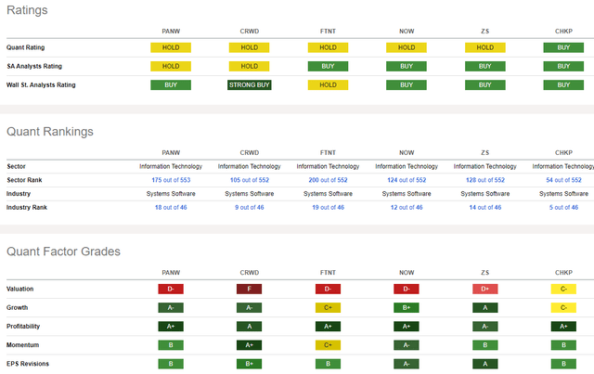Open PANW sector rank 175 out of 553
The image size is (594, 374).
(x=171, y=180)
